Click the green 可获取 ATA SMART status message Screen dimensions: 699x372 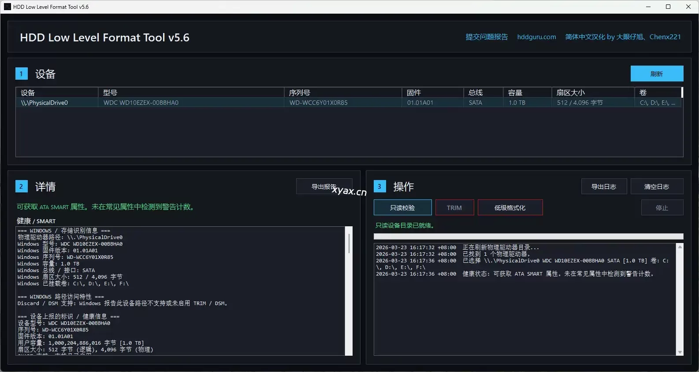coord(106,207)
